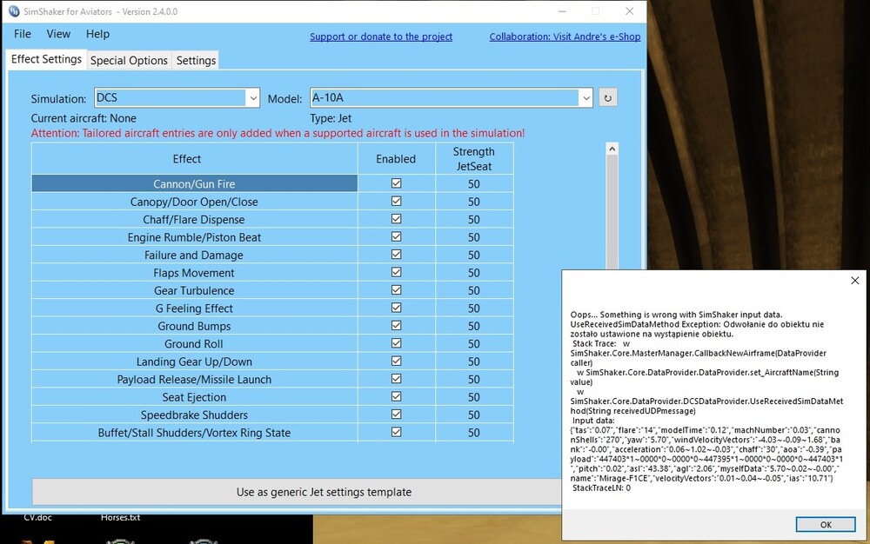Toggle Speedbrake Shudders checkbox

coord(396,415)
